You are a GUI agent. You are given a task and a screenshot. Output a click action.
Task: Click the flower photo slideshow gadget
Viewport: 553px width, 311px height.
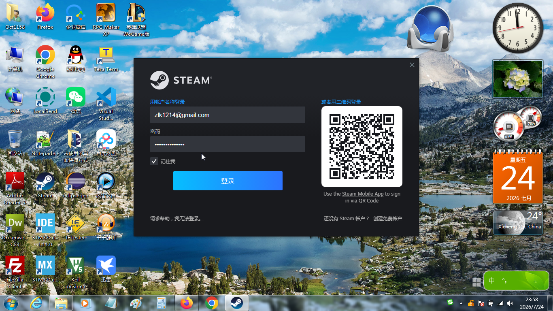point(518,79)
